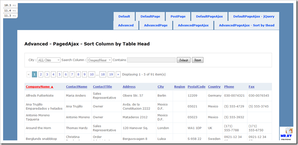The image size is (298, 145).
Task: Click the 10.3 ms profiler timing
Action: pyautogui.click(x=10, y=5)
